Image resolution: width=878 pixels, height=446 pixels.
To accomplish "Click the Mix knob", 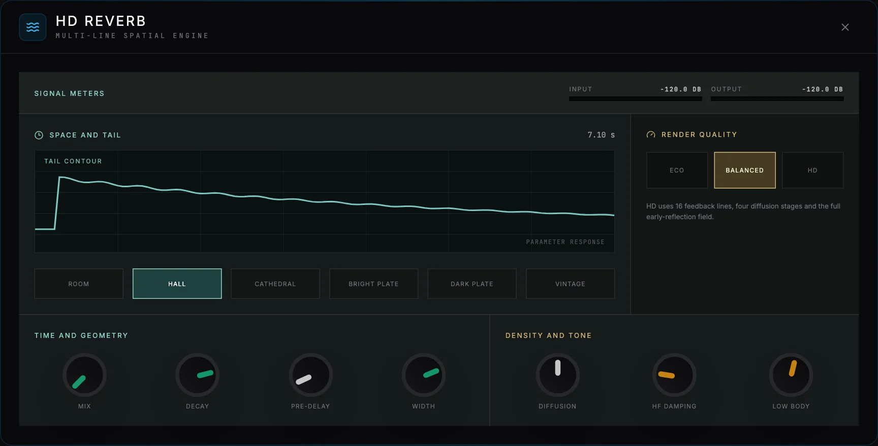I will [84, 375].
